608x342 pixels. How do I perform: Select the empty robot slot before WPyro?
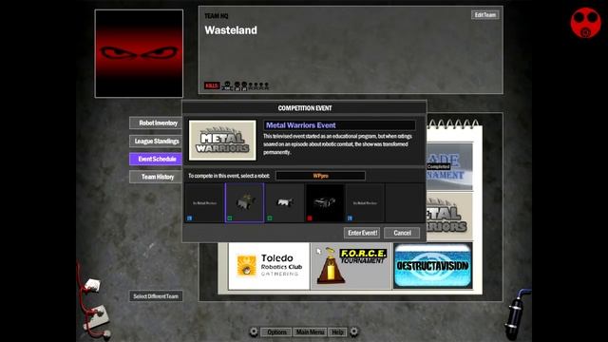tap(204, 202)
